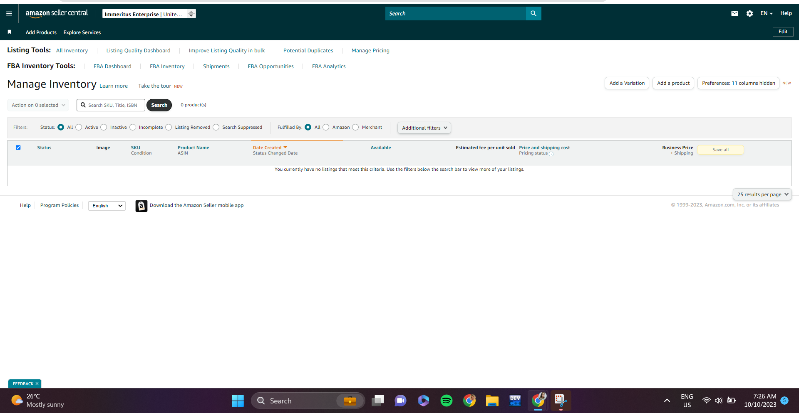
Task: Select Fulfilled By Amazon radio button
Action: 326,127
